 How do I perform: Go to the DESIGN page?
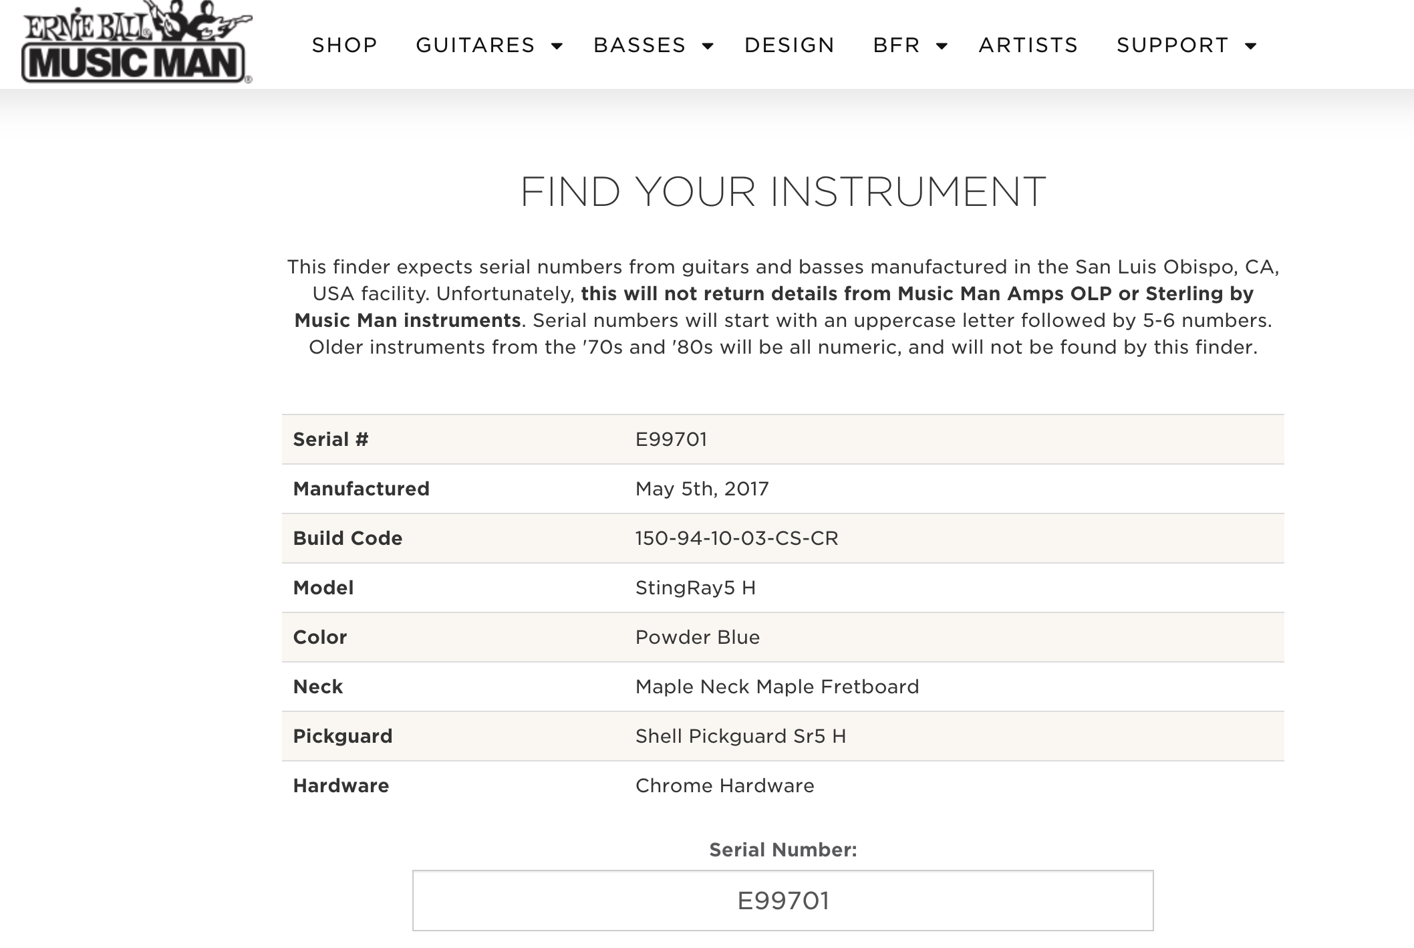789,45
